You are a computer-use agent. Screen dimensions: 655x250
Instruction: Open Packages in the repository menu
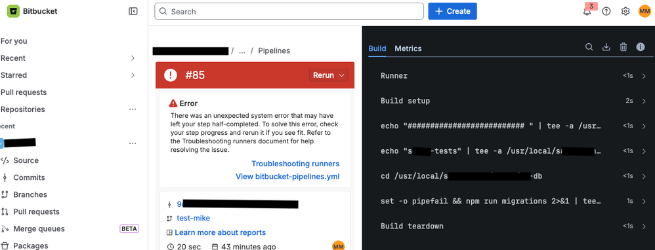tap(30, 246)
